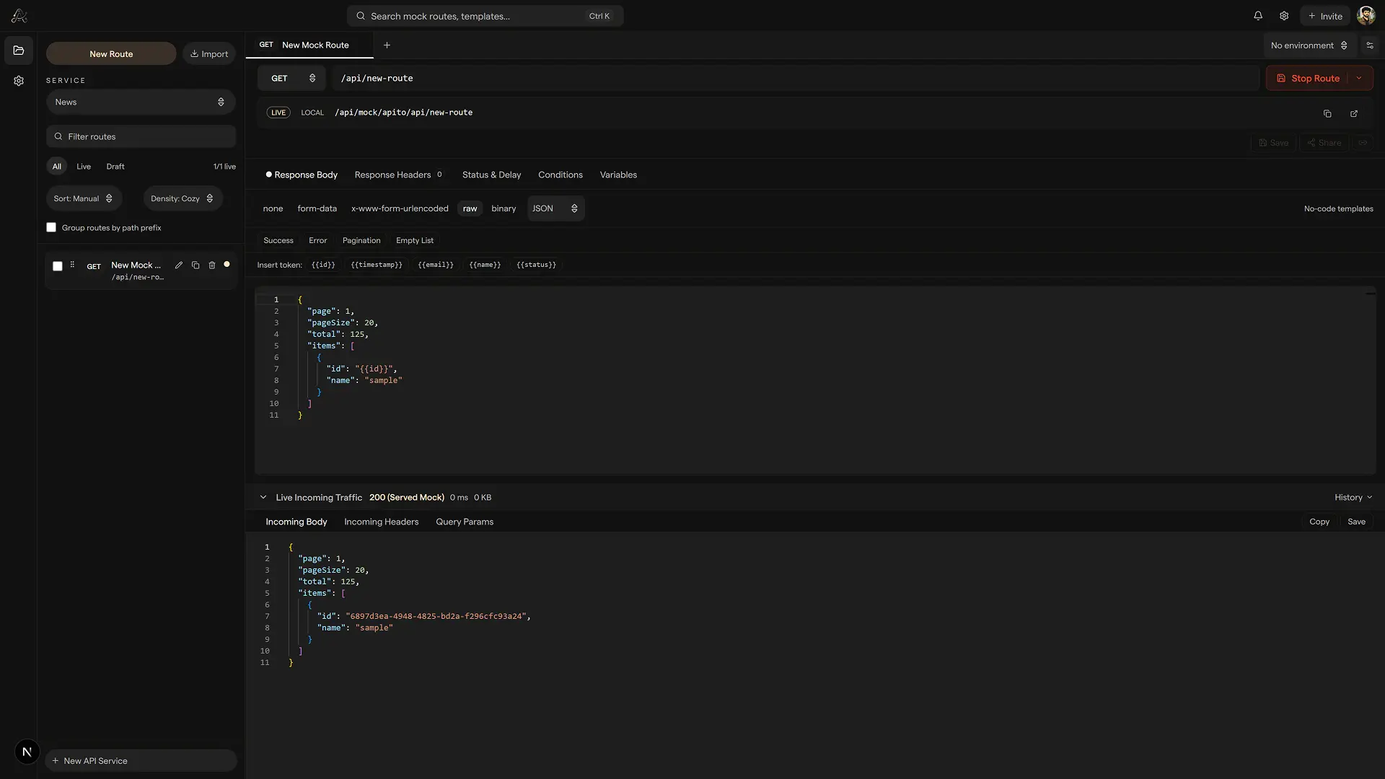Open the Query Params tab
The width and height of the screenshot is (1385, 779).
(x=465, y=521)
